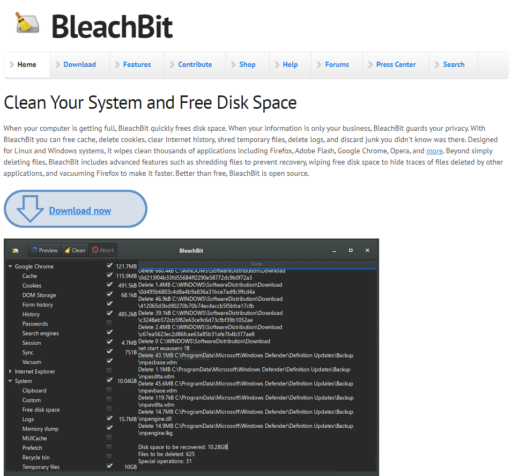Expand the Internet Explorer tree node

(x=10, y=371)
